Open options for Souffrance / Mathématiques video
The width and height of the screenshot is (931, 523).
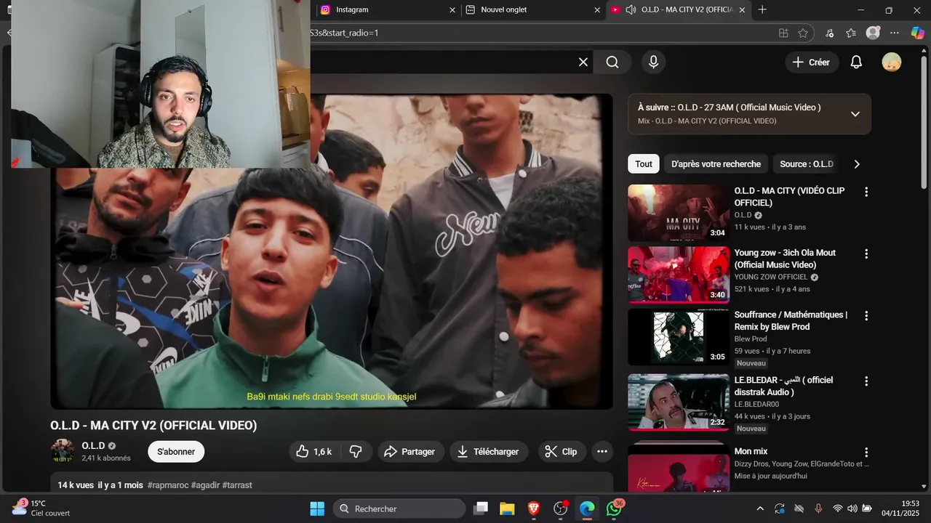click(866, 316)
